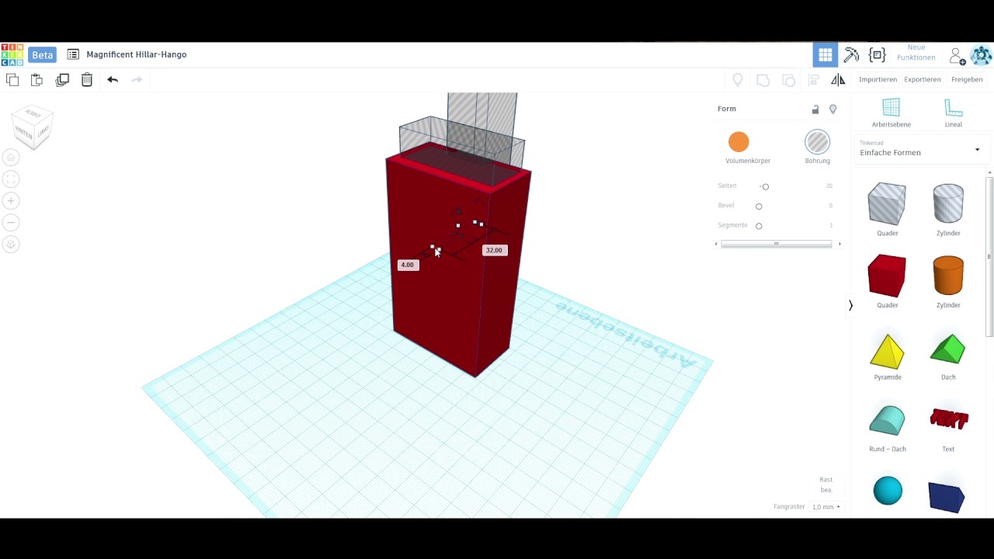Viewport: 994px width, 559px height.
Task: Zoom in with plus button
Action: tap(11, 201)
